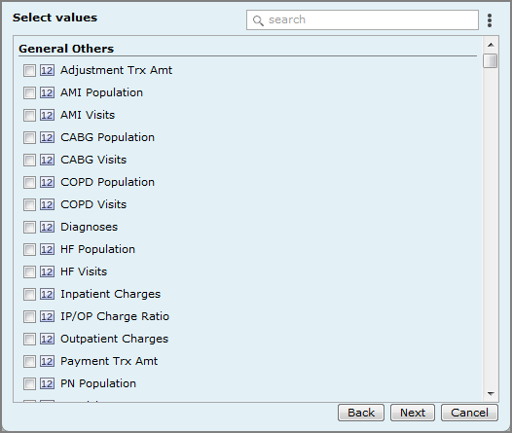This screenshot has height=433, width=512.
Task: Select the CABG Population checkbox
Action: click(x=29, y=138)
